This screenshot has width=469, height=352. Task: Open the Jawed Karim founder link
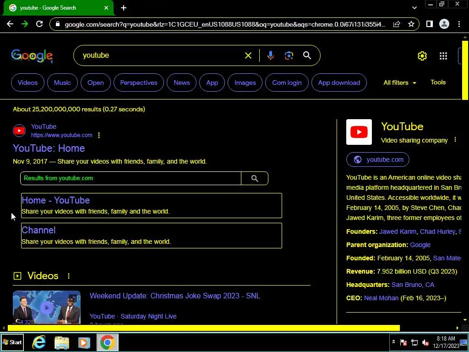coord(398,231)
